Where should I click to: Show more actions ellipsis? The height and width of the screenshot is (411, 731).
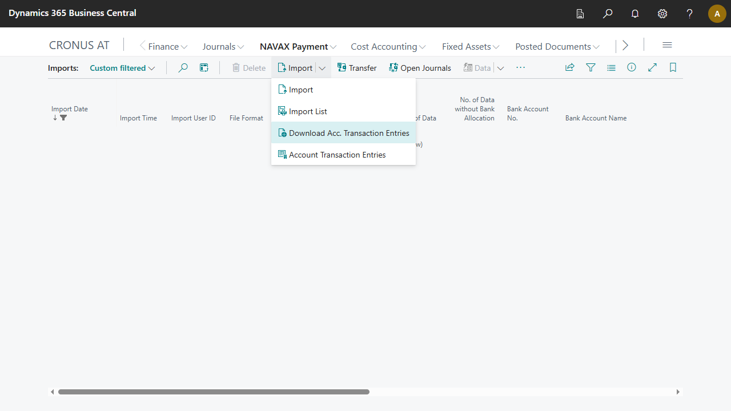(x=520, y=67)
